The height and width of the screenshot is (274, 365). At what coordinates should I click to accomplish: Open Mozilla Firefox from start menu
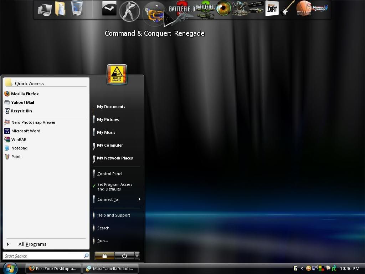click(x=25, y=94)
